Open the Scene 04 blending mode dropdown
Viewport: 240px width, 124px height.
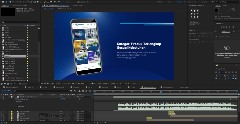tap(43, 116)
